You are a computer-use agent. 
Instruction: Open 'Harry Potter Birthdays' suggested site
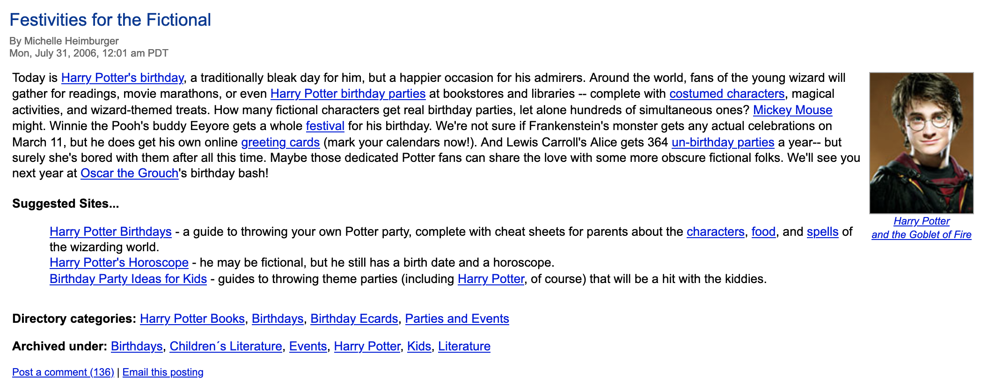110,232
